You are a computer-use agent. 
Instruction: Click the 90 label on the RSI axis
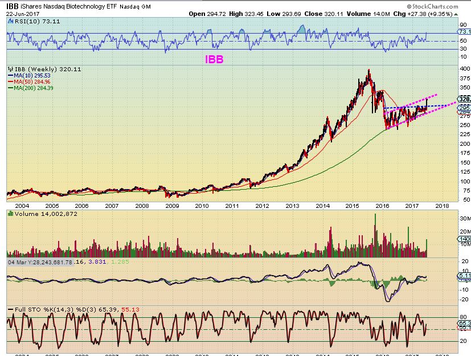463,25
